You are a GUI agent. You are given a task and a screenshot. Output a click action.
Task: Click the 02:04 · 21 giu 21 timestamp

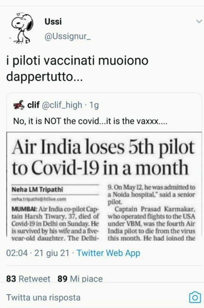(39, 253)
